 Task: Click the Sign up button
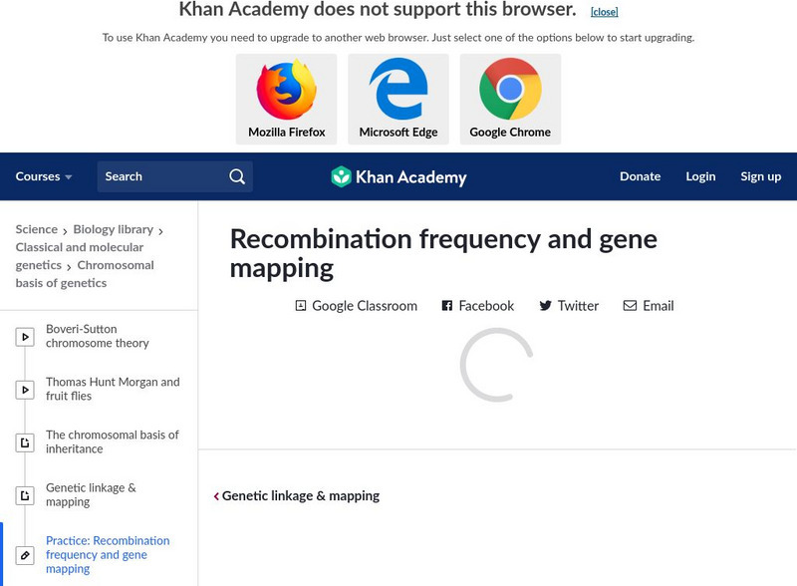760,176
